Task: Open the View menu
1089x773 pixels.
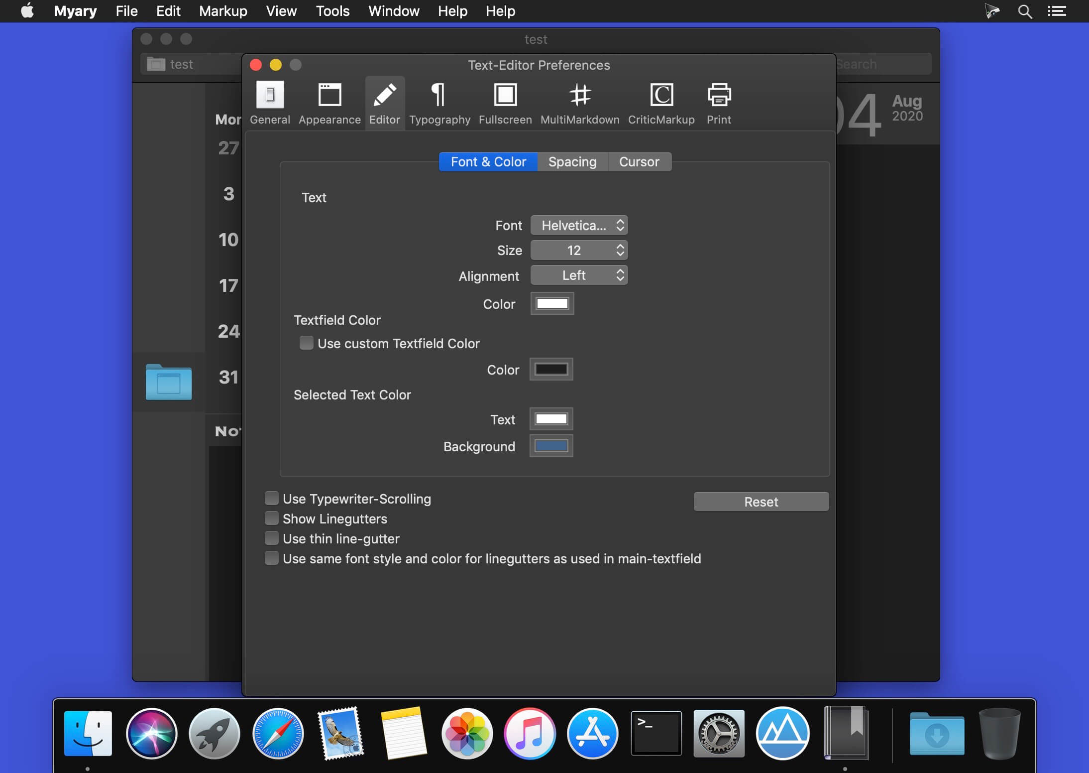Action: 281,11
